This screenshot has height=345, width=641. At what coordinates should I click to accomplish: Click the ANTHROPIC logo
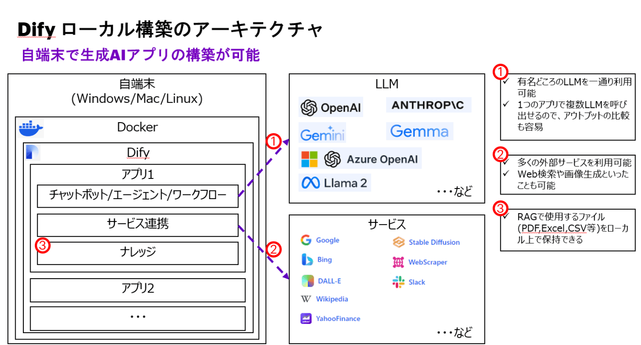click(x=428, y=105)
